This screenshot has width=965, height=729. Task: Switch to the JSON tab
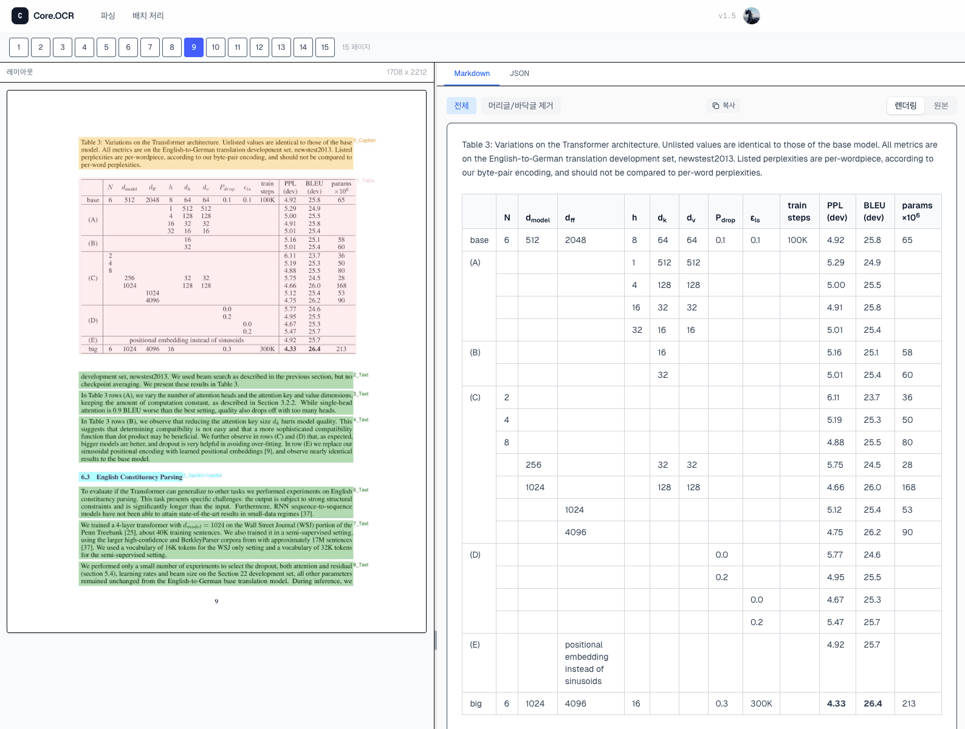click(x=519, y=74)
